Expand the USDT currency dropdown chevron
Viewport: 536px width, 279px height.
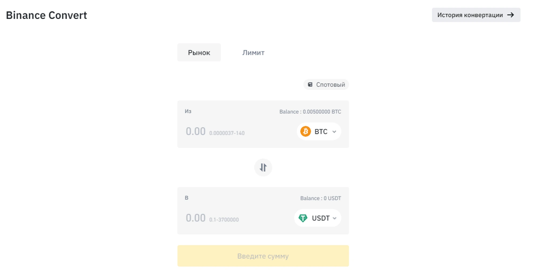click(x=334, y=218)
